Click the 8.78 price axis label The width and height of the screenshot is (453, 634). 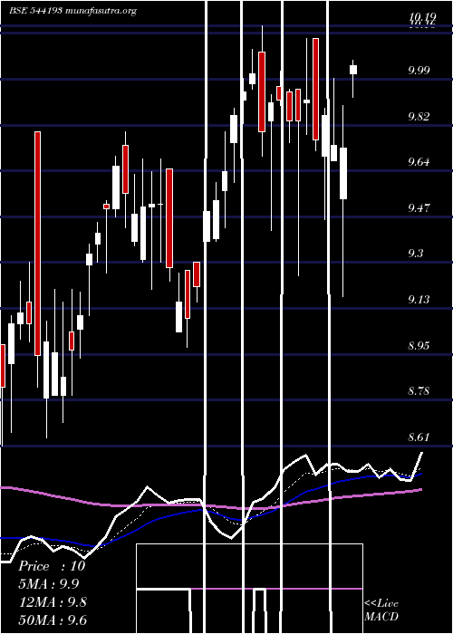419,391
